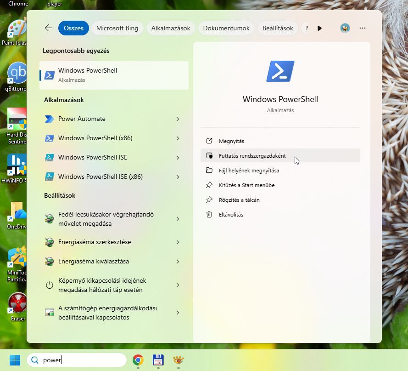Expand Power Automate options chevron

coord(178,119)
